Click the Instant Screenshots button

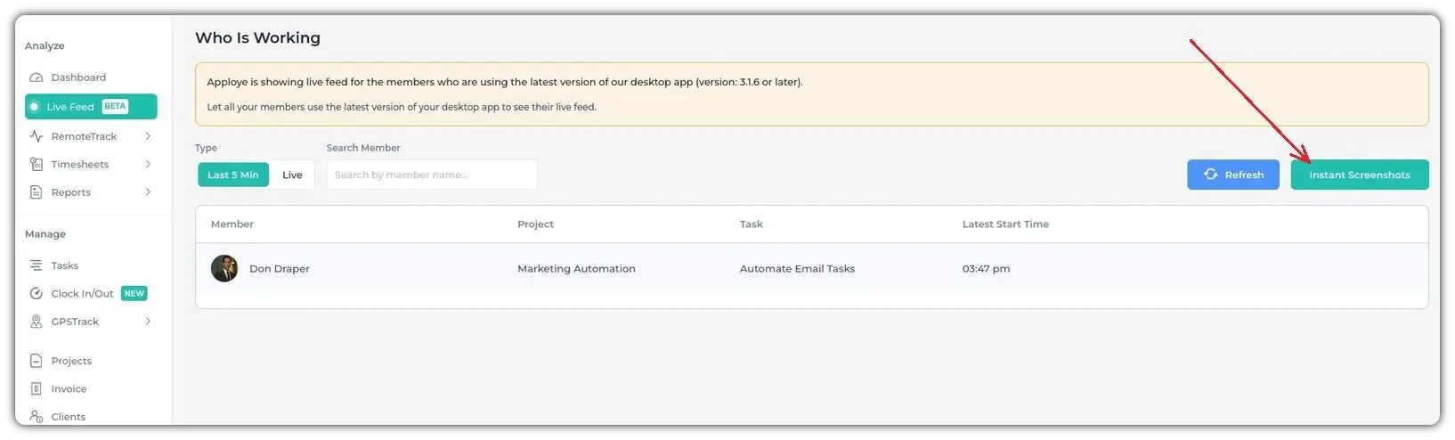(1359, 175)
